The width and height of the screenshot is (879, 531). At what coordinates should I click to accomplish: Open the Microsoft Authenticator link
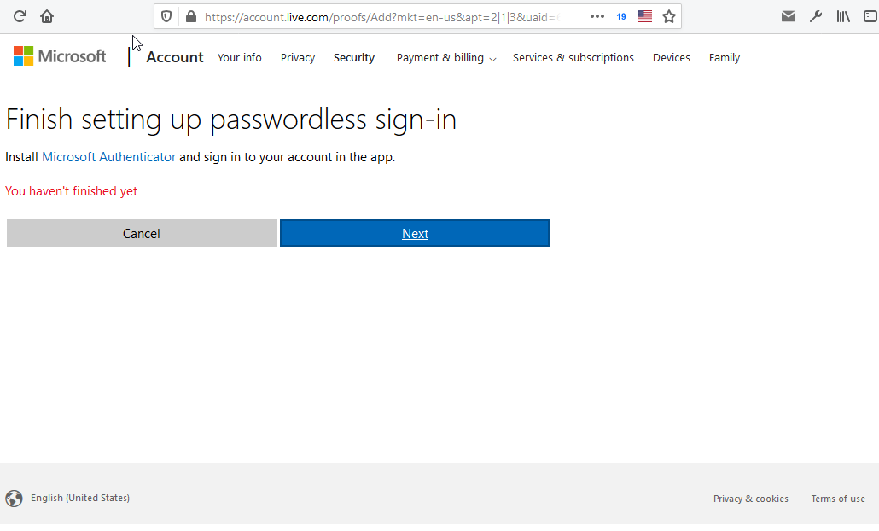(108, 156)
